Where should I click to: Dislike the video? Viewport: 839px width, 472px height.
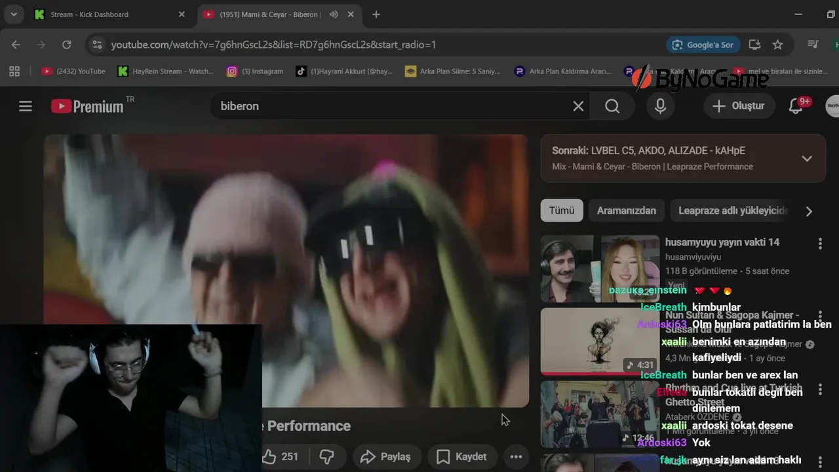pos(327,457)
